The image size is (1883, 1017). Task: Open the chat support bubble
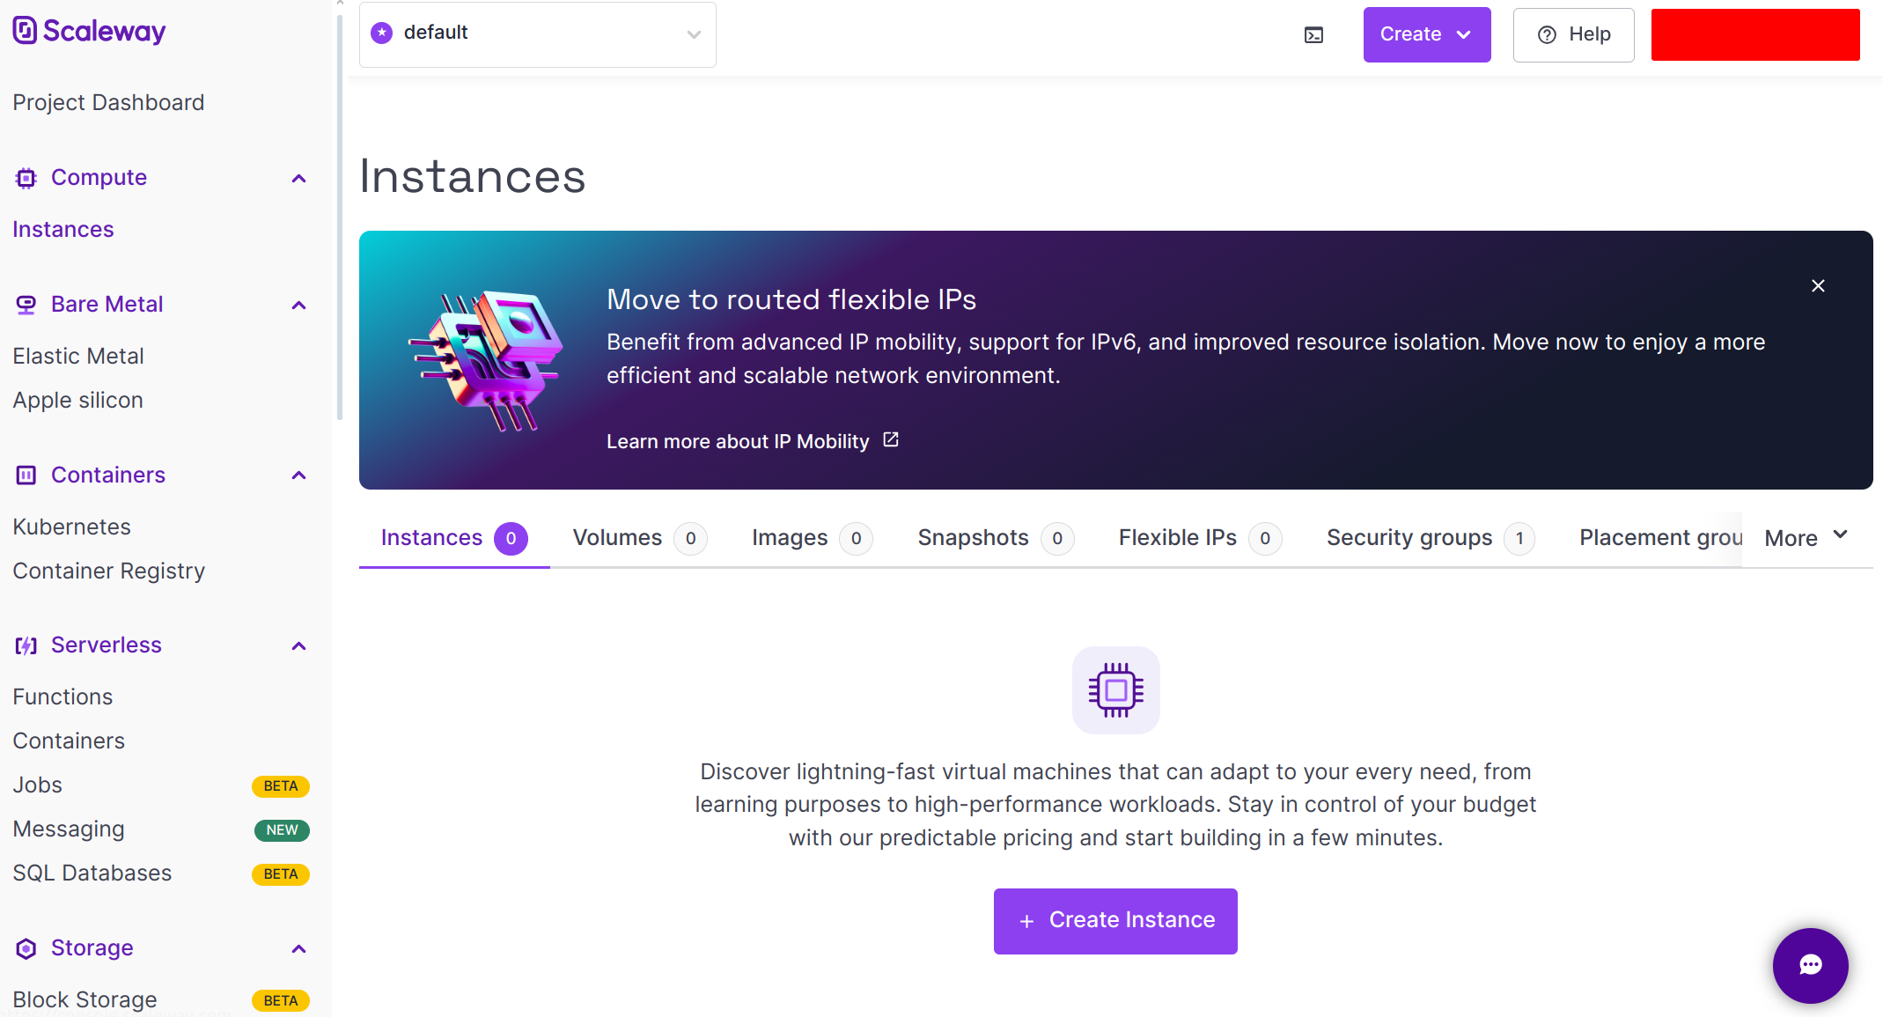pos(1810,965)
